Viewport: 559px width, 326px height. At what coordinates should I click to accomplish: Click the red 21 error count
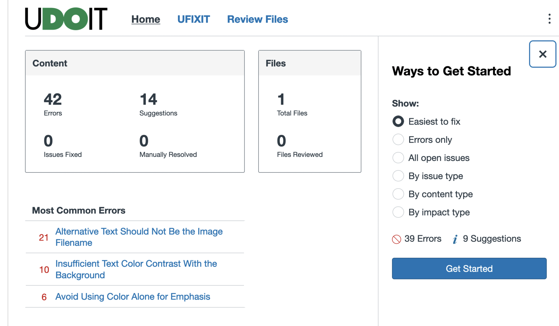pyautogui.click(x=43, y=238)
